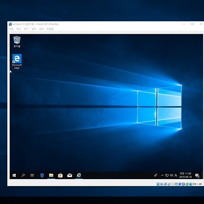The height and width of the screenshot is (204, 204).
Task: Minimize the VirtualBox window
Action: (x=184, y=24)
